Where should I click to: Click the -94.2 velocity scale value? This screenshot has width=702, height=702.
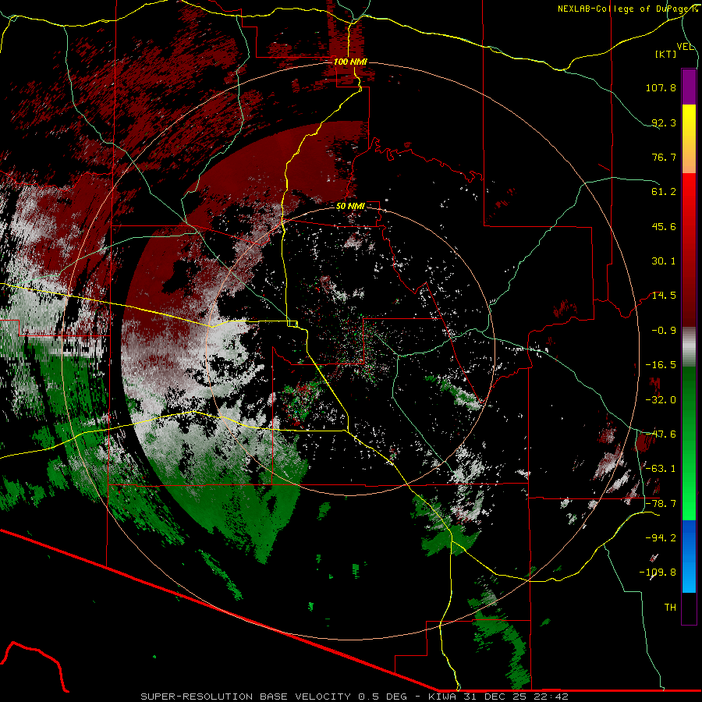pos(661,537)
